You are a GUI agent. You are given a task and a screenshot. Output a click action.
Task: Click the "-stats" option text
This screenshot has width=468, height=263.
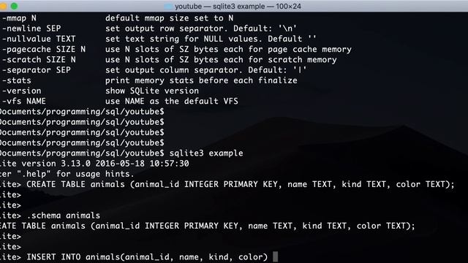pyautogui.click(x=16, y=80)
